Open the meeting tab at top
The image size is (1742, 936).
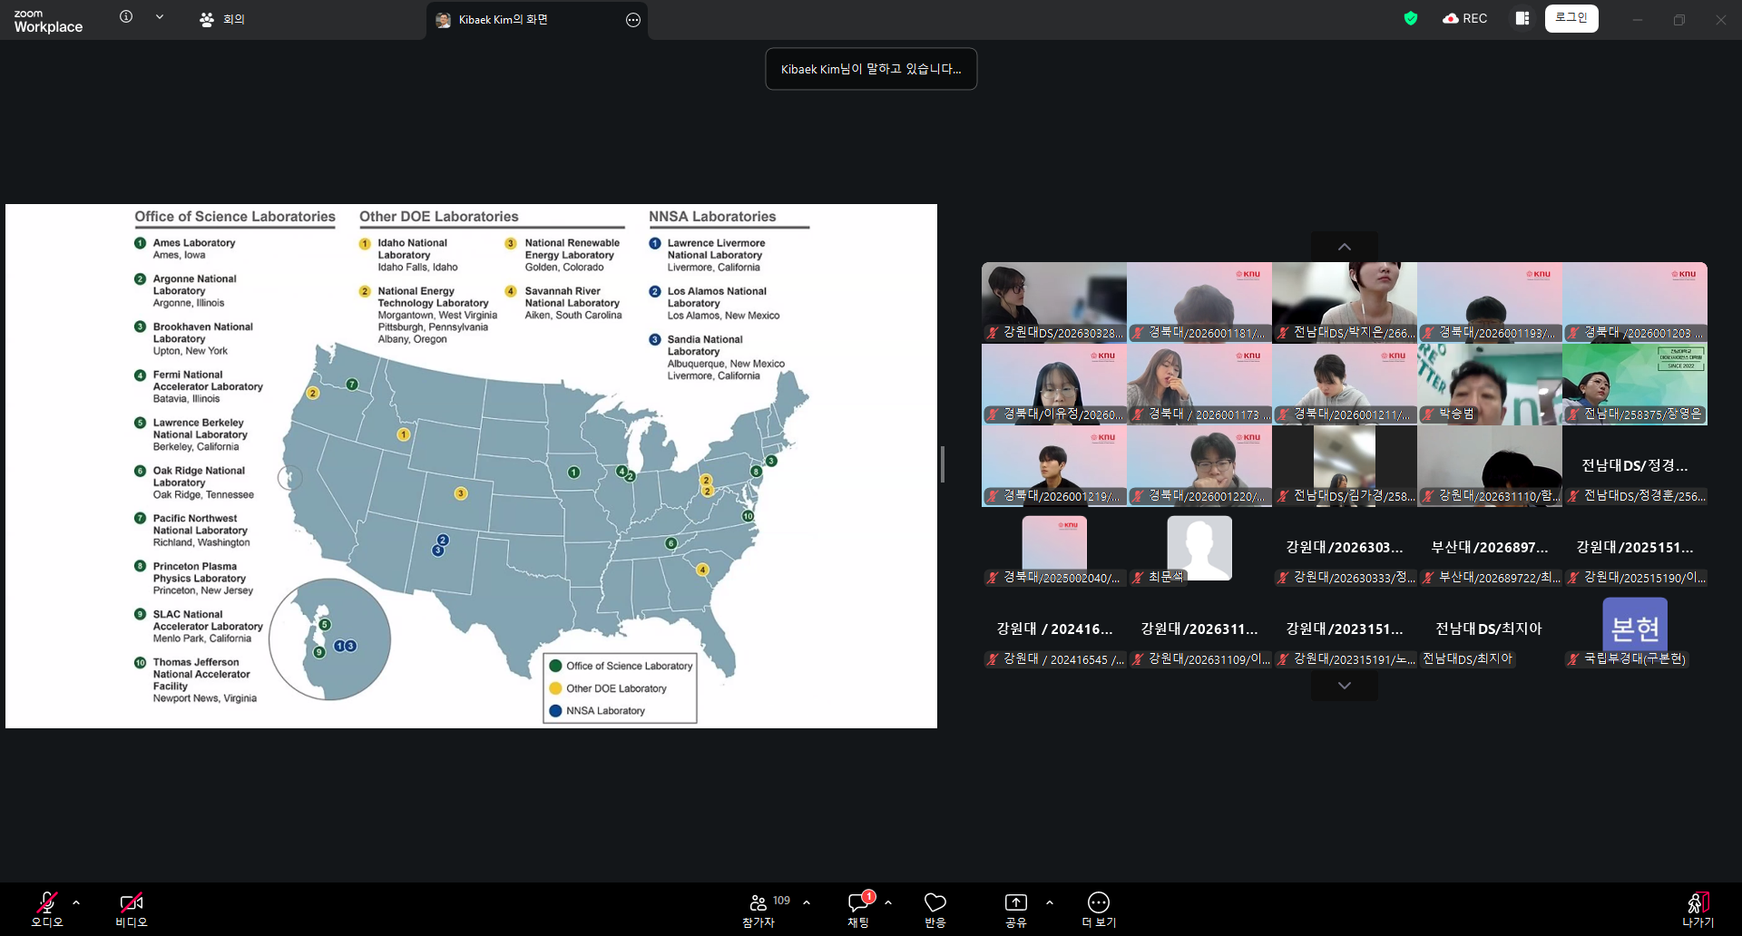(x=223, y=19)
